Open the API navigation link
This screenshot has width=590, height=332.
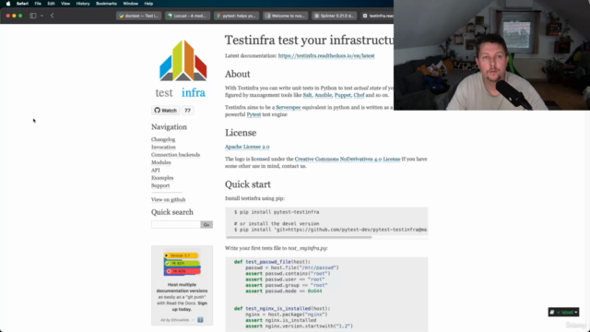(x=156, y=170)
